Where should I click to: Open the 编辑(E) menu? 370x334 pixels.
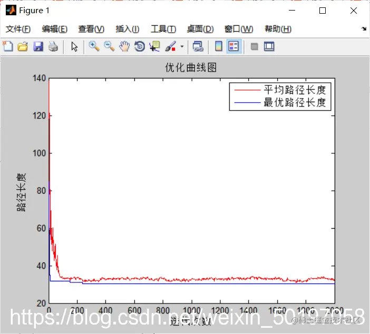click(54, 29)
